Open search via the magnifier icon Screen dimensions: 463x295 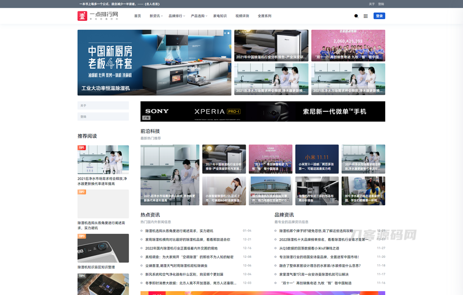356,16
